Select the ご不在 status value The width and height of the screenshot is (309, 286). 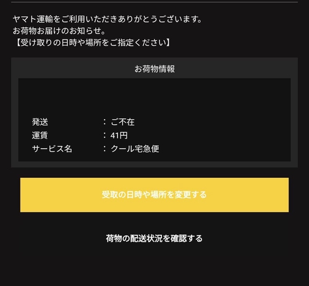(x=123, y=122)
